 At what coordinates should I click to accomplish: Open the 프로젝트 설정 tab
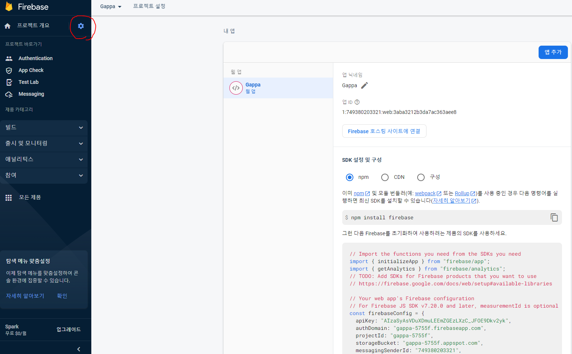(149, 6)
